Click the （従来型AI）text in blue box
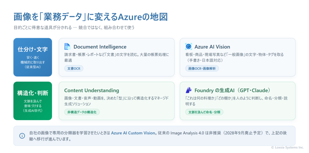Image resolution: width=309 pixels, height=153 pixels. (33, 67)
